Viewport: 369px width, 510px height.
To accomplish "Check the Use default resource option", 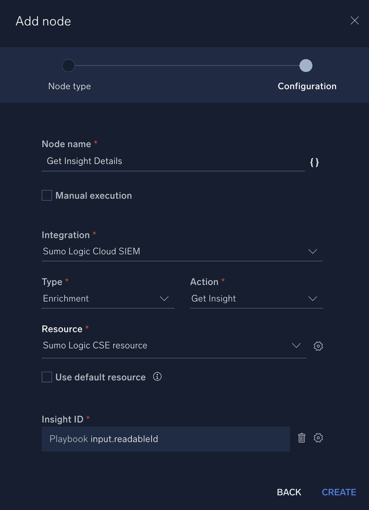I will pyautogui.click(x=47, y=377).
